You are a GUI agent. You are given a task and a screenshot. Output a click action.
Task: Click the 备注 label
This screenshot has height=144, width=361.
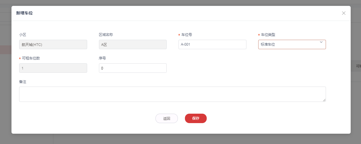23,82
